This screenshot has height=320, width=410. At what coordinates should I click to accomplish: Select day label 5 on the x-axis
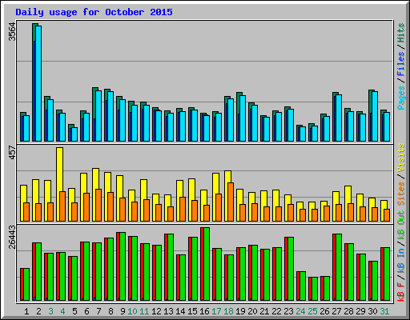coord(74,311)
